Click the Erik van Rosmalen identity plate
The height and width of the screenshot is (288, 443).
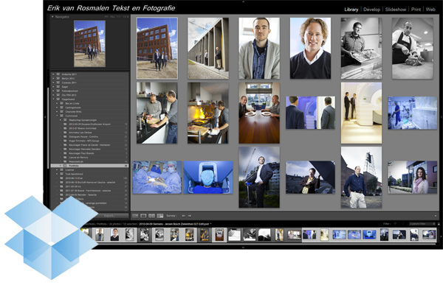point(111,8)
